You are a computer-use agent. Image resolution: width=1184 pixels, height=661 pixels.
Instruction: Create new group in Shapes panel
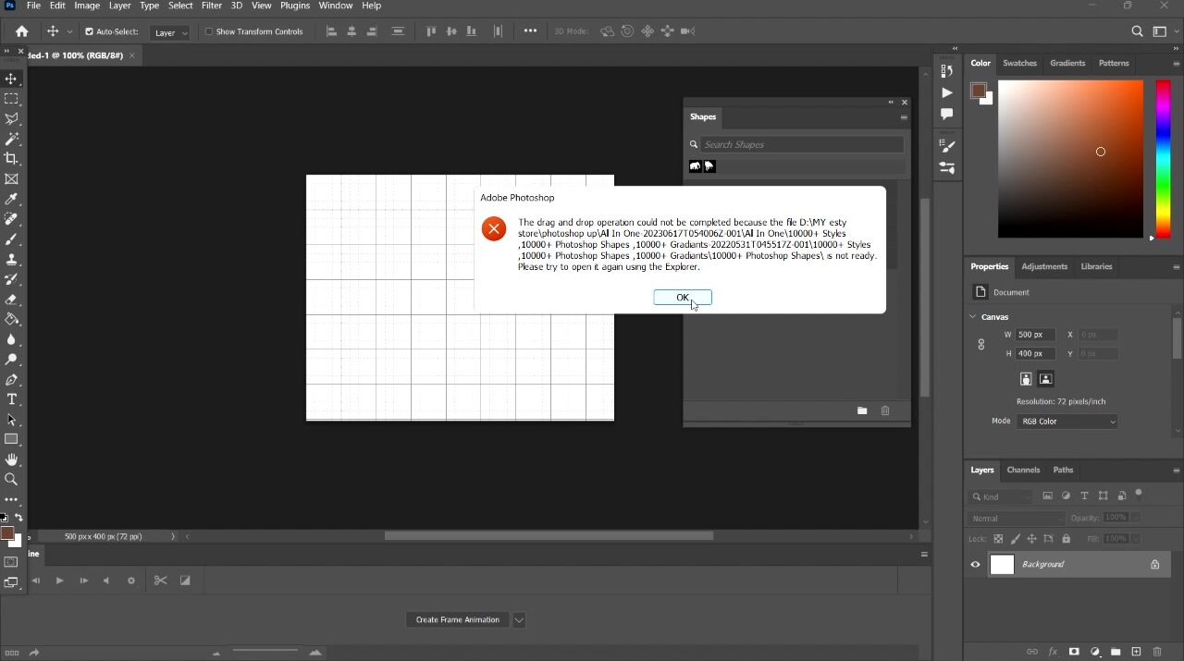tap(862, 410)
